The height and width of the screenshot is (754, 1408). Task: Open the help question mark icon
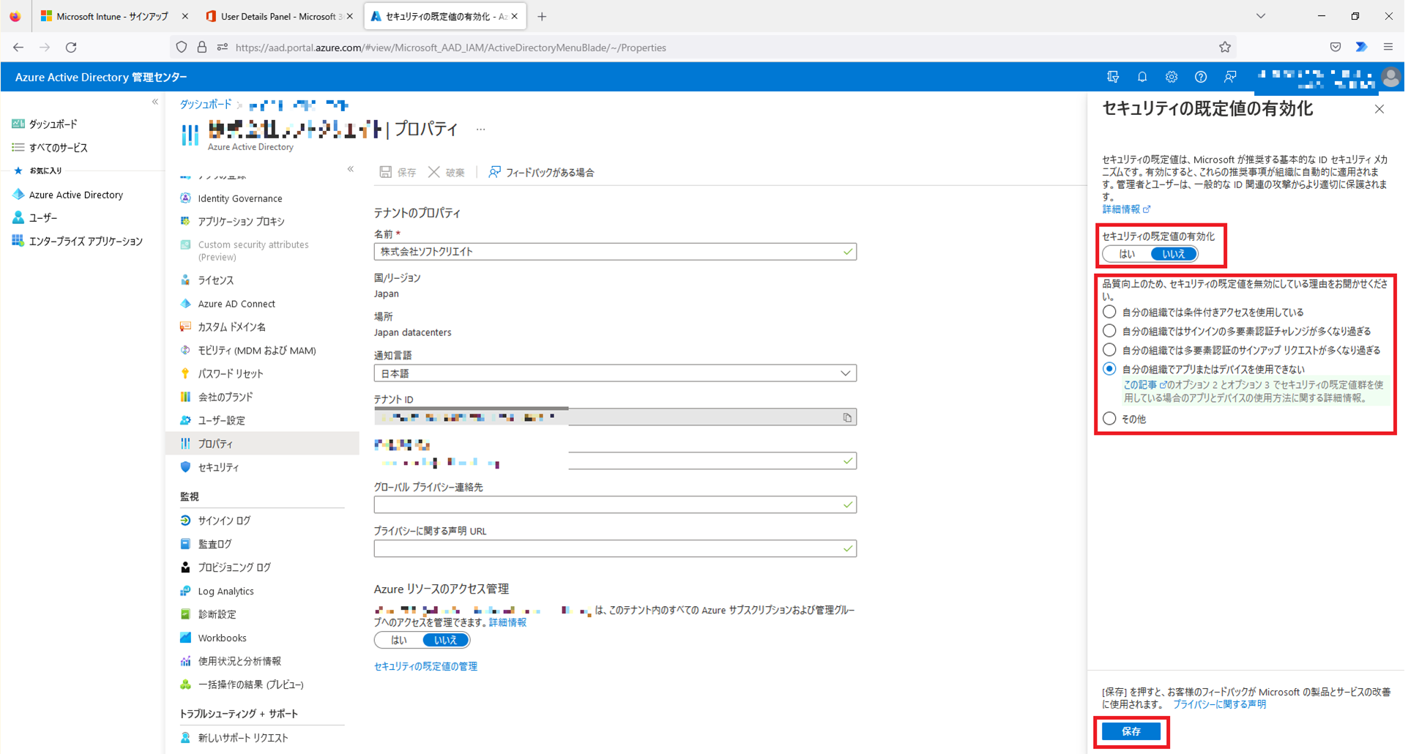point(1201,77)
